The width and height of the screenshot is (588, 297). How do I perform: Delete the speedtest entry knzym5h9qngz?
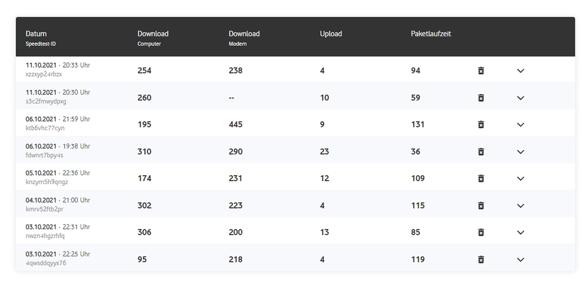(481, 178)
